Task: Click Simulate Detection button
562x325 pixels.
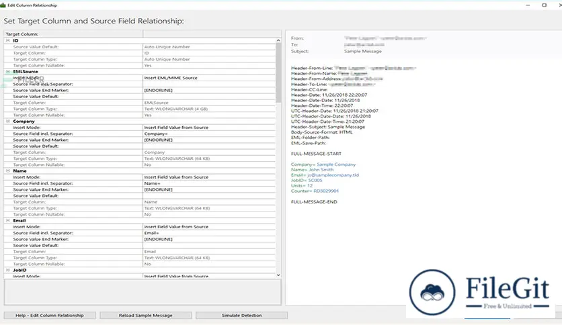Action: 241,316
